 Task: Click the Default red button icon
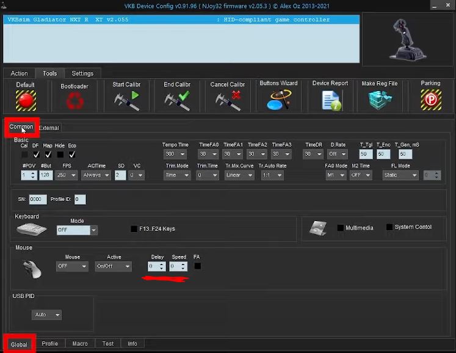[26, 101]
